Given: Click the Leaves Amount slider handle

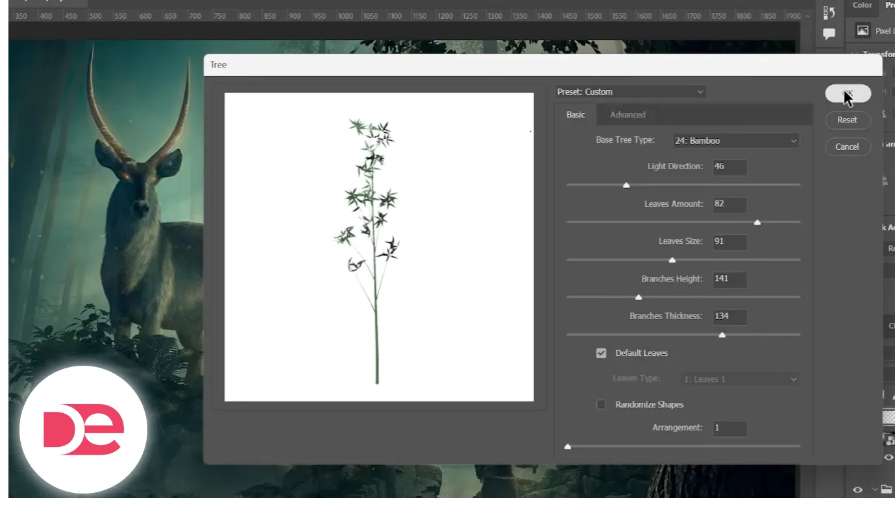Looking at the screenshot, I should pos(757,222).
